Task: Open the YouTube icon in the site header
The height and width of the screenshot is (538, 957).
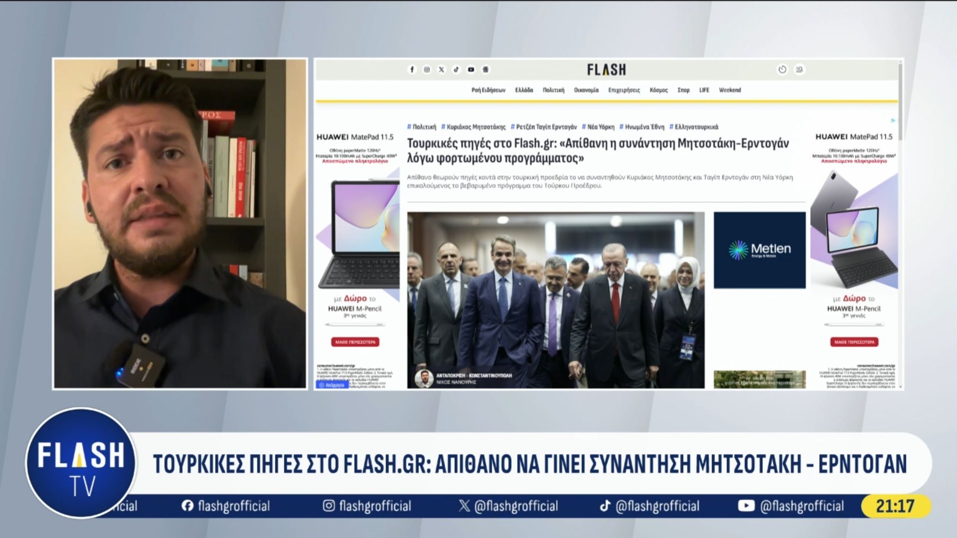Action: coord(471,70)
